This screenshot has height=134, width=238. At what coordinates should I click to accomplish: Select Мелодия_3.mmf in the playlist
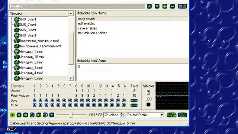30,68
